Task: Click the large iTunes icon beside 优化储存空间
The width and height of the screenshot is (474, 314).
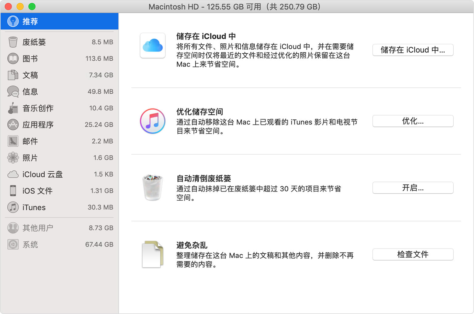Action: point(153,121)
